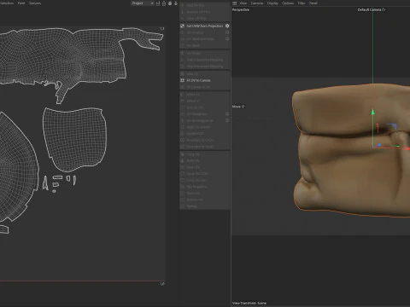Viewport: 410px width, 307px height.
Task: Click the Clear UV Pins icon
Action: [183, 19]
